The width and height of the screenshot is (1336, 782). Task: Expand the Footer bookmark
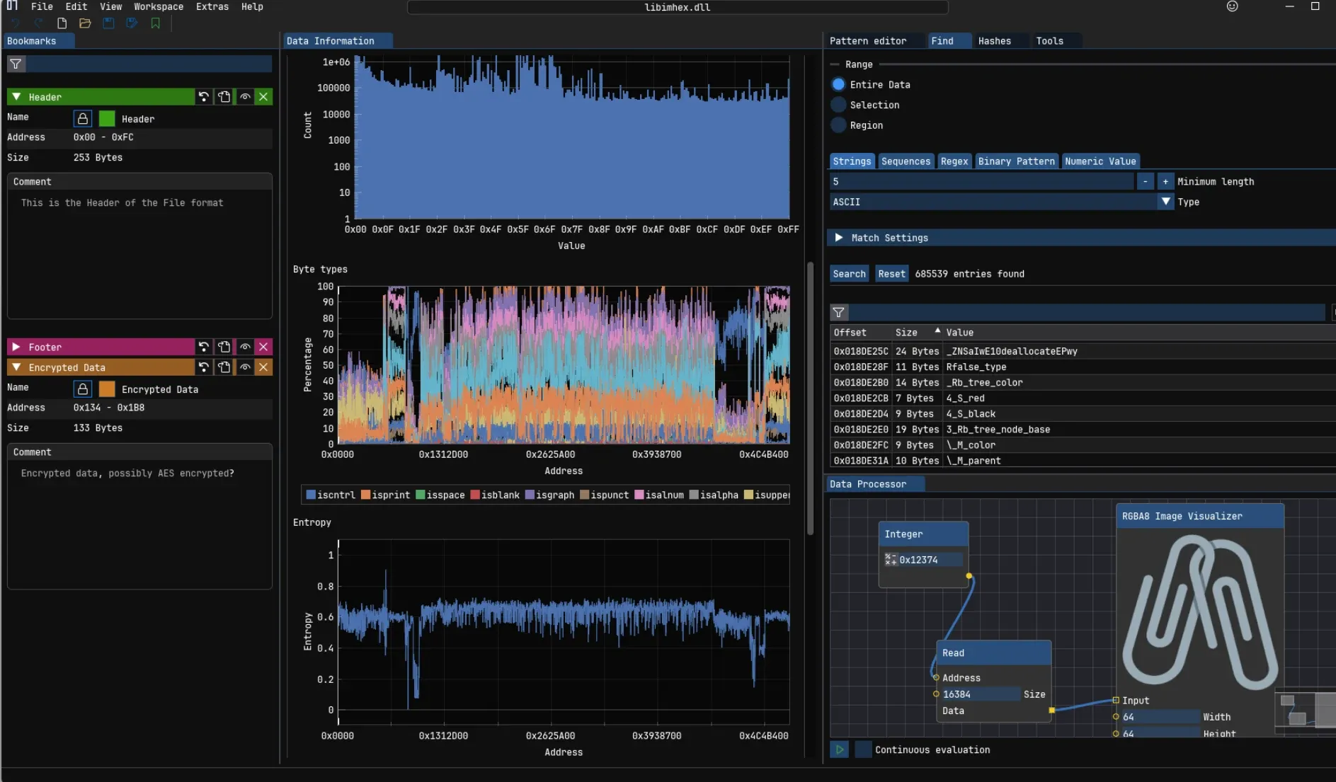coord(16,347)
